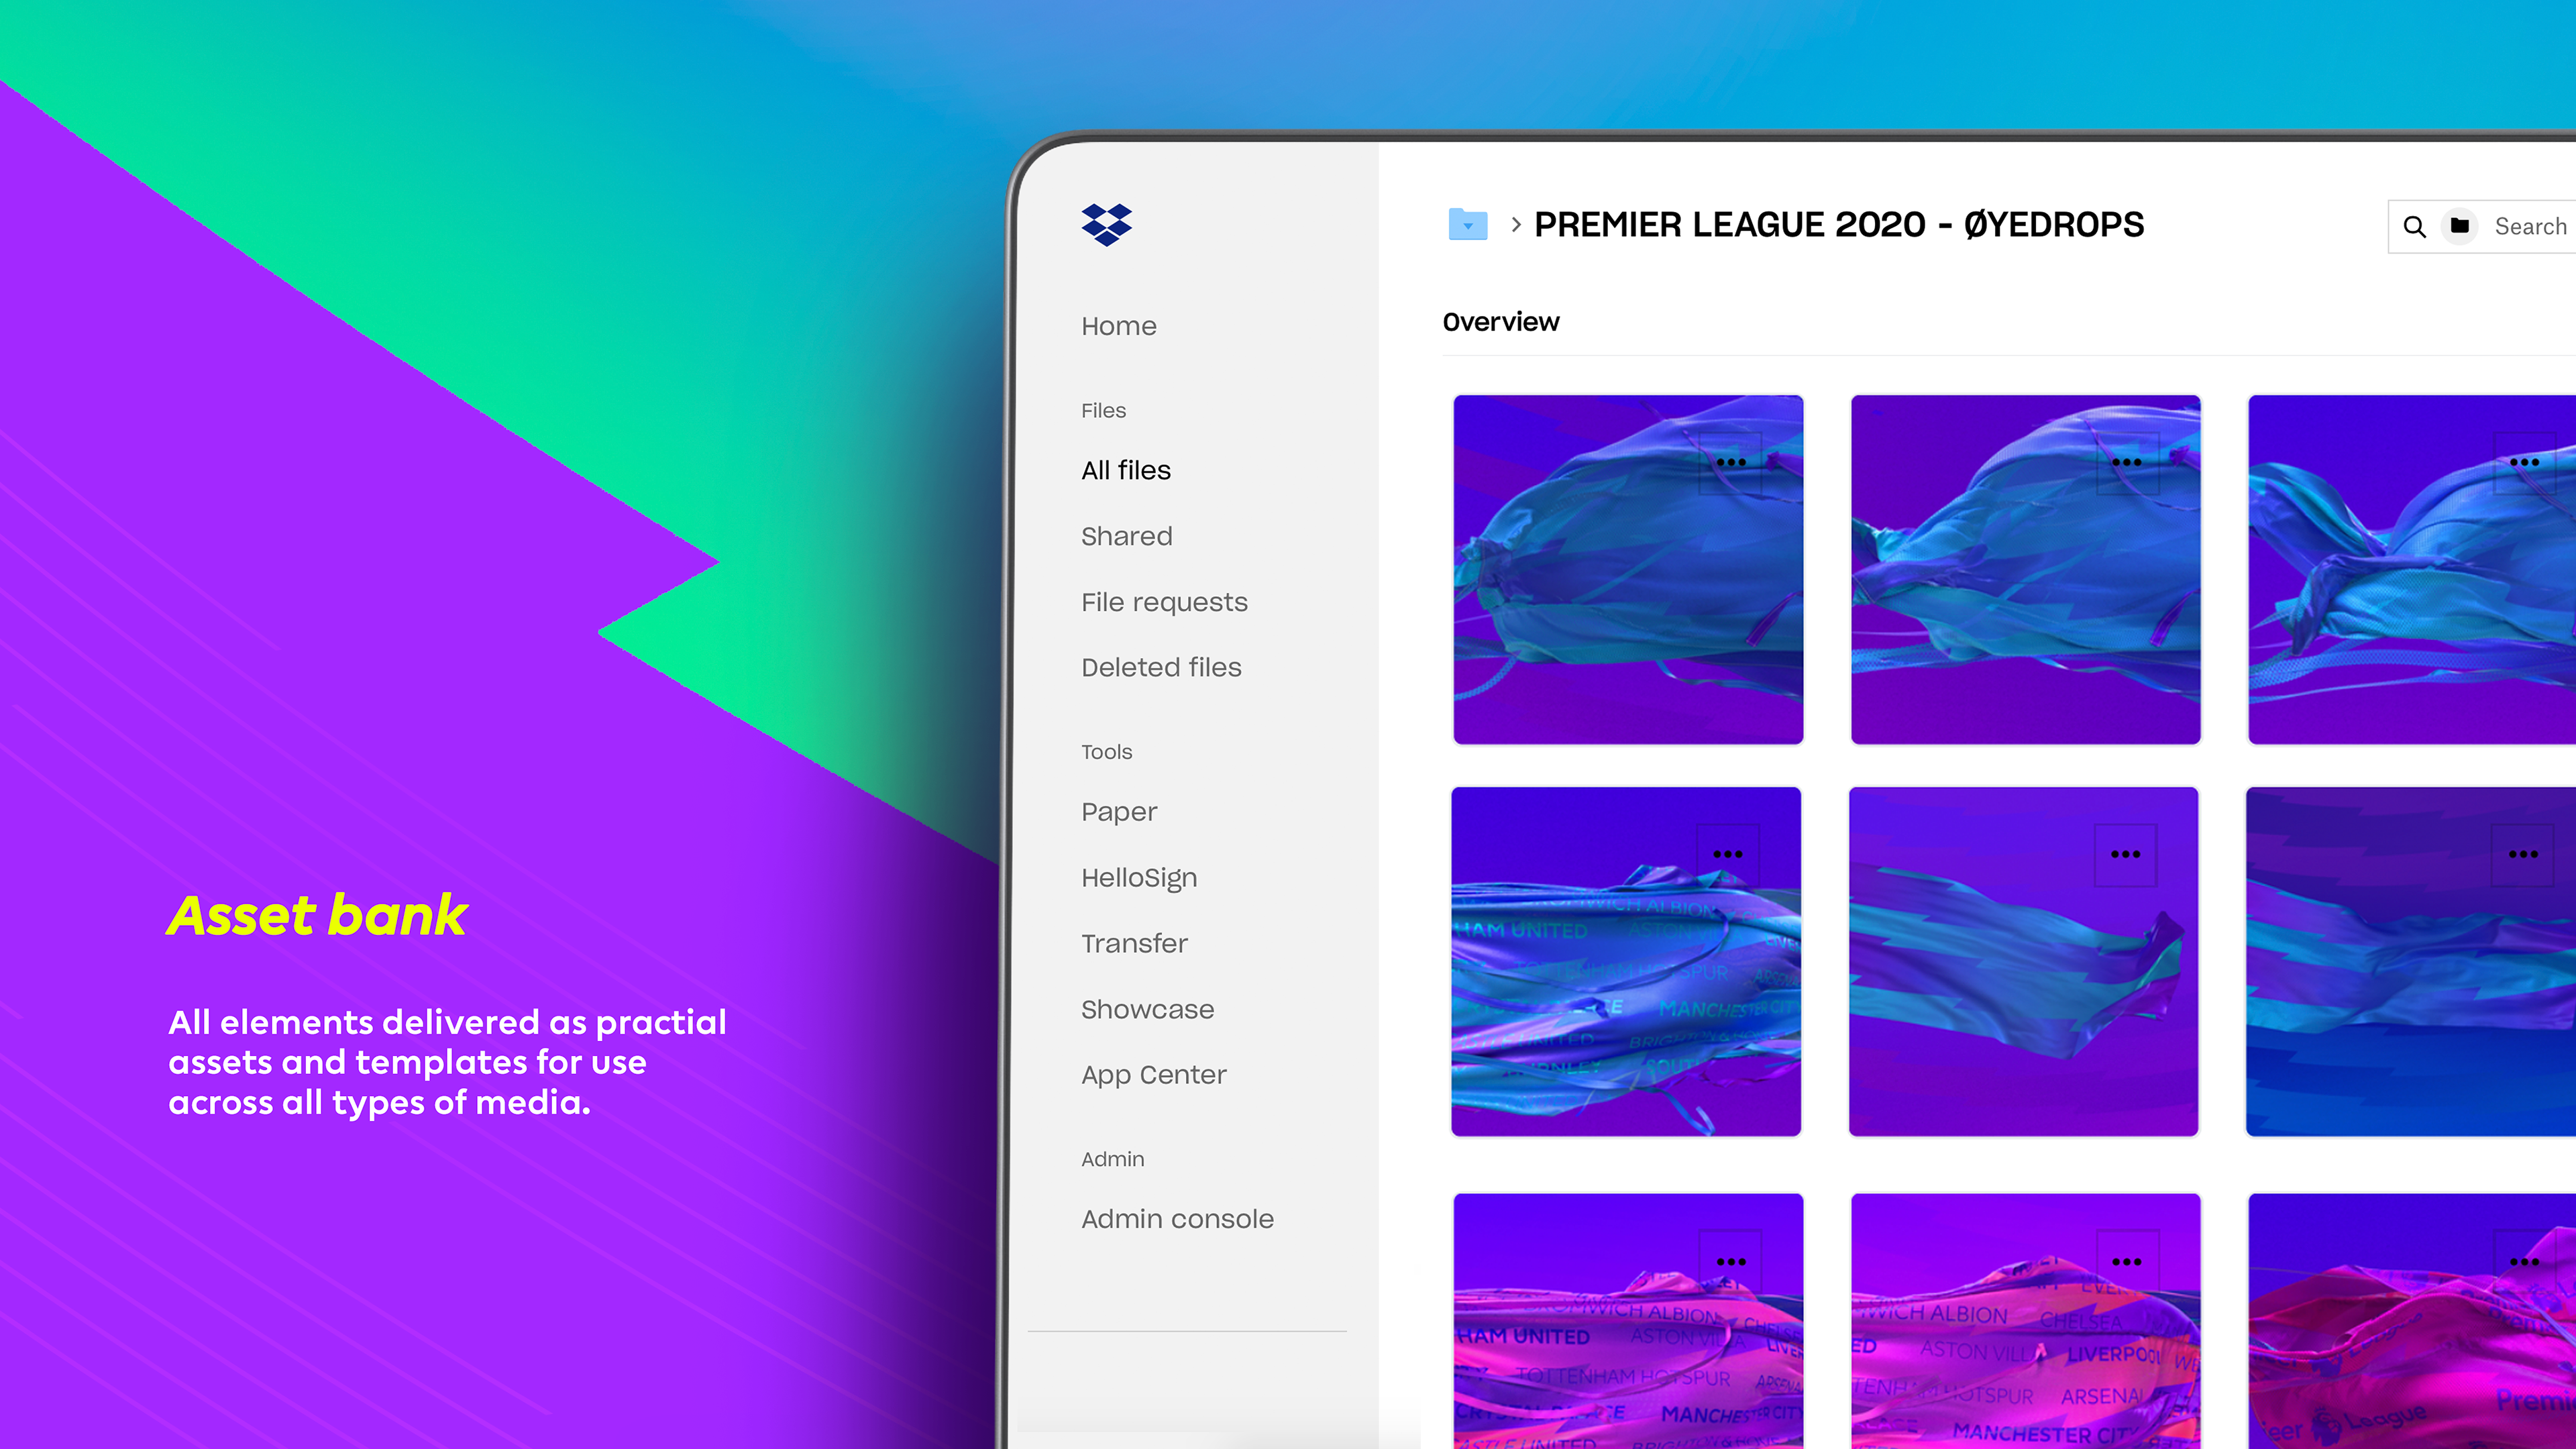
Task: Select All files in sidebar
Action: 1125,470
